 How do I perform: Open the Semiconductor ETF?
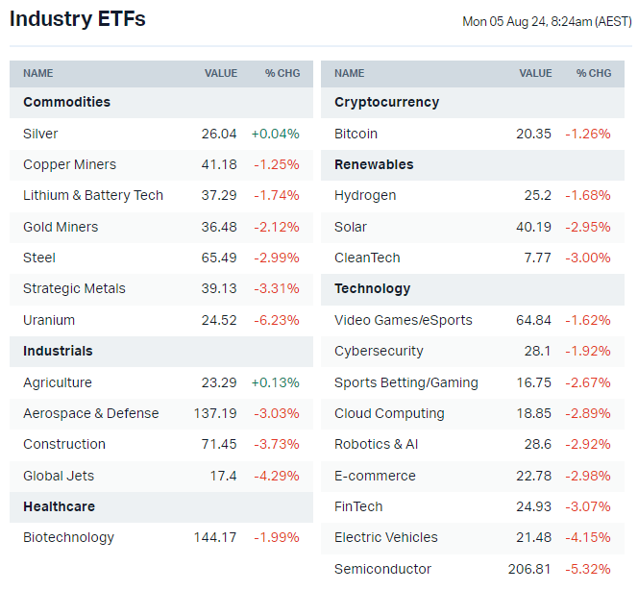tap(383, 569)
